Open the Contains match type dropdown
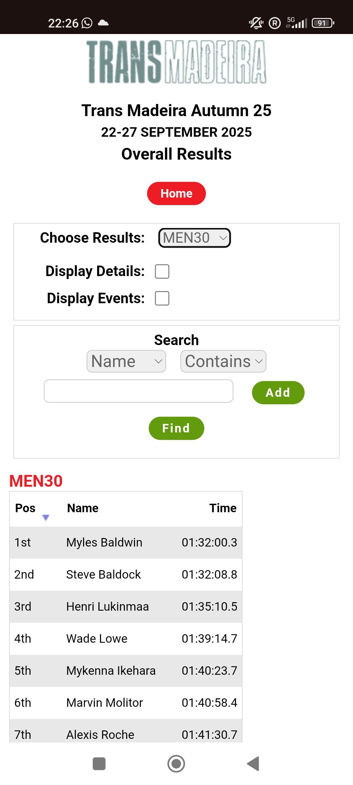The image size is (353, 785). [x=223, y=361]
